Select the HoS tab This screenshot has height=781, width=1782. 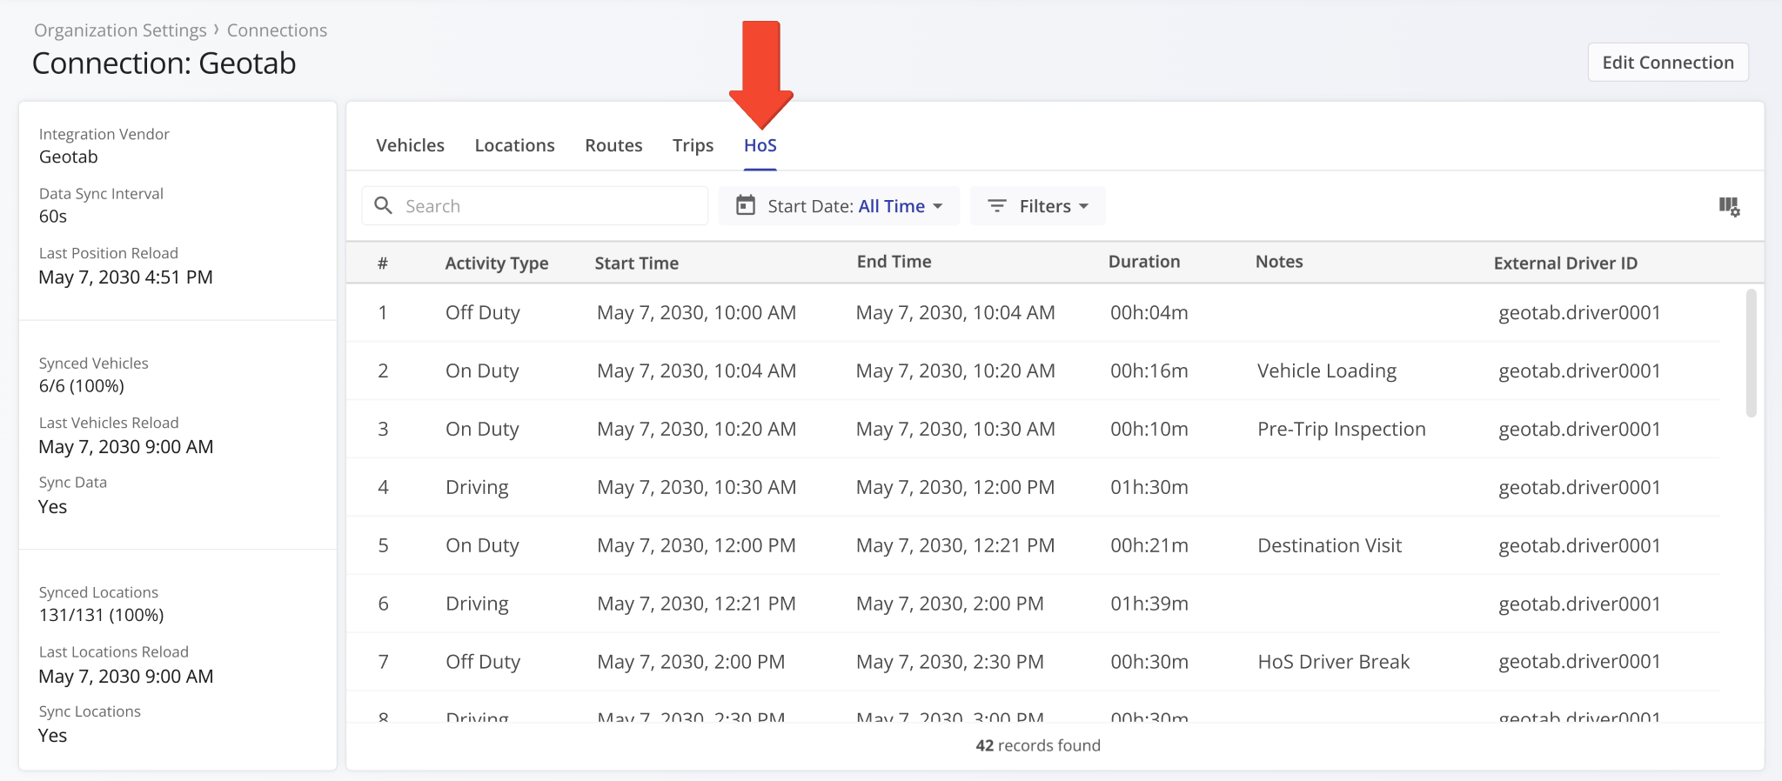[760, 145]
